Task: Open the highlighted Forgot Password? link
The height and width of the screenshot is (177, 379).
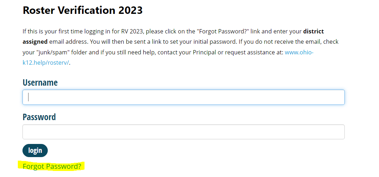Action: (52, 166)
